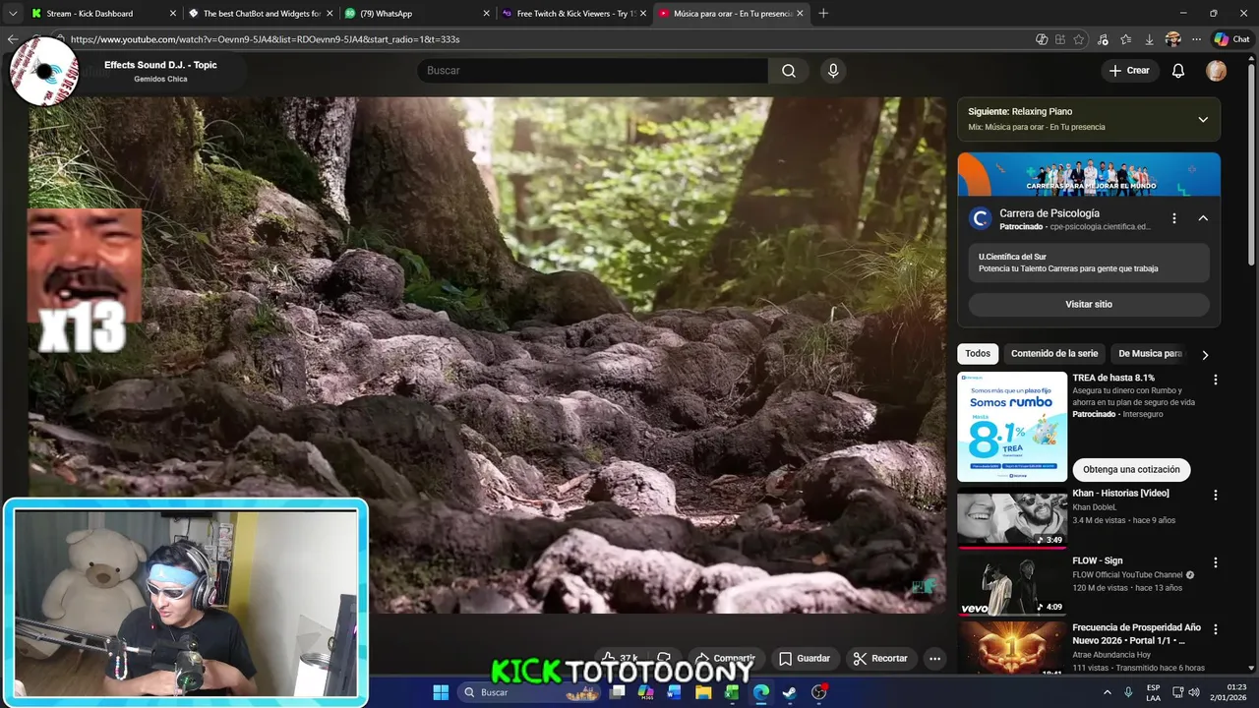
Task: Click Visitar sitio on the ad
Action: click(x=1089, y=304)
